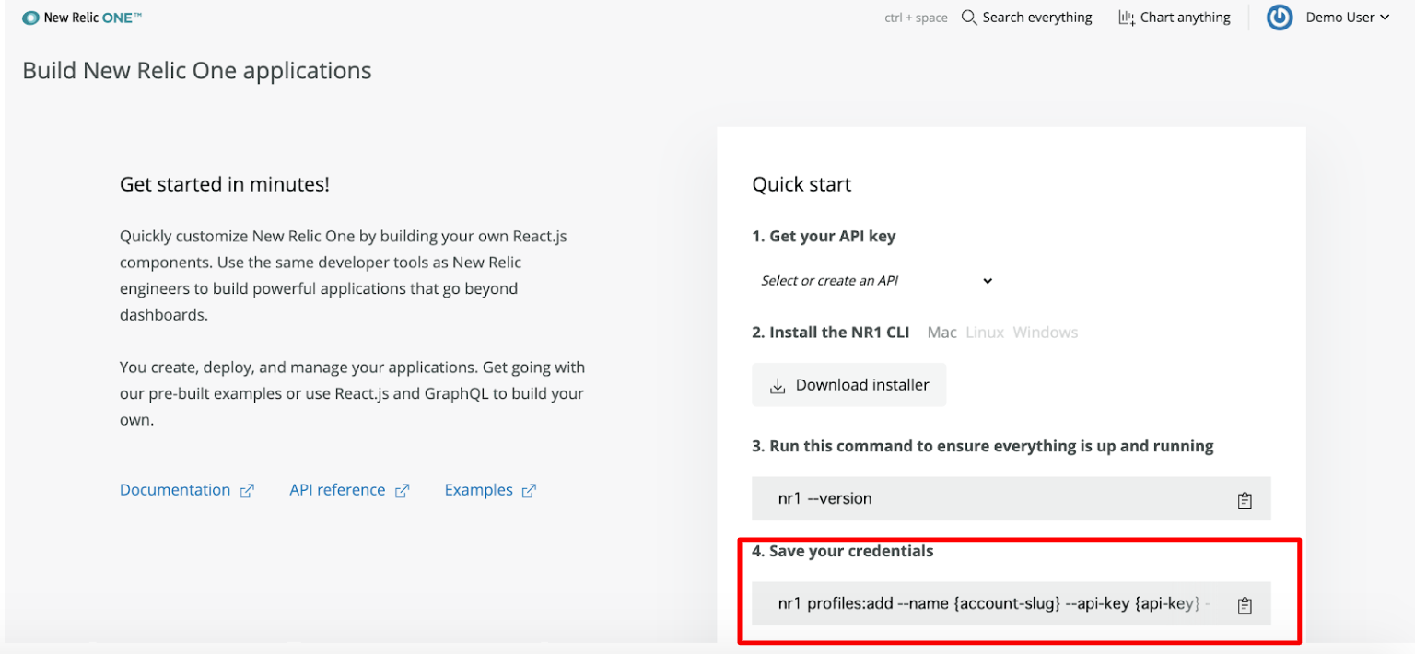Open Search everything
The width and height of the screenshot is (1415, 654).
[1026, 18]
